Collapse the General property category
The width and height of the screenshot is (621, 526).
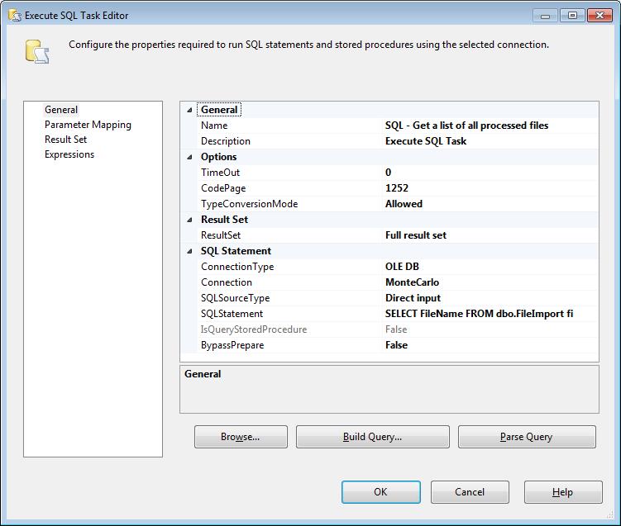click(189, 110)
